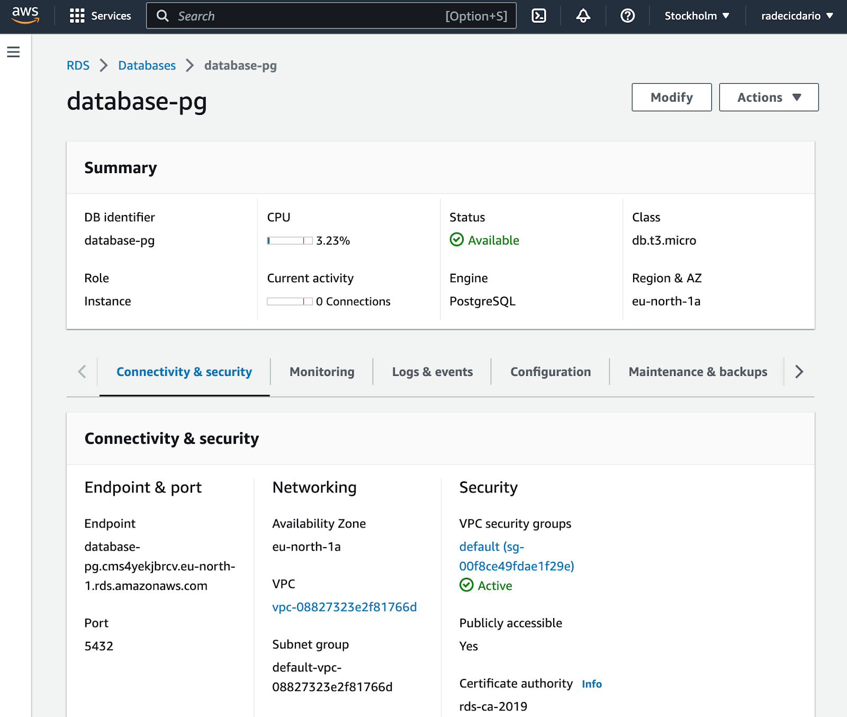The image size is (847, 717).
Task: Select the Connectivity & security tab
Action: click(x=184, y=372)
